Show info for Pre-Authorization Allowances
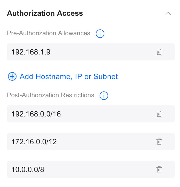 [x=100, y=34]
